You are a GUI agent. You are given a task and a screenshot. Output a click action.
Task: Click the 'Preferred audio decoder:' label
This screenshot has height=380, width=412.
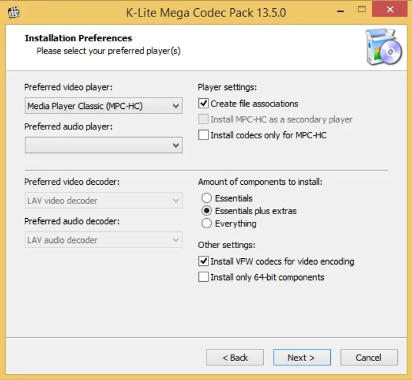pyautogui.click(x=72, y=221)
